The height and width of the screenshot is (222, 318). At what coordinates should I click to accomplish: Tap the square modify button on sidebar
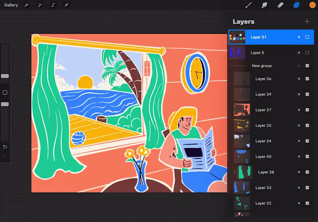(5, 93)
